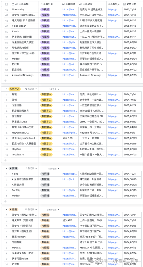Add a row below the AI剪辑 group with plus icon

pos(5,201)
